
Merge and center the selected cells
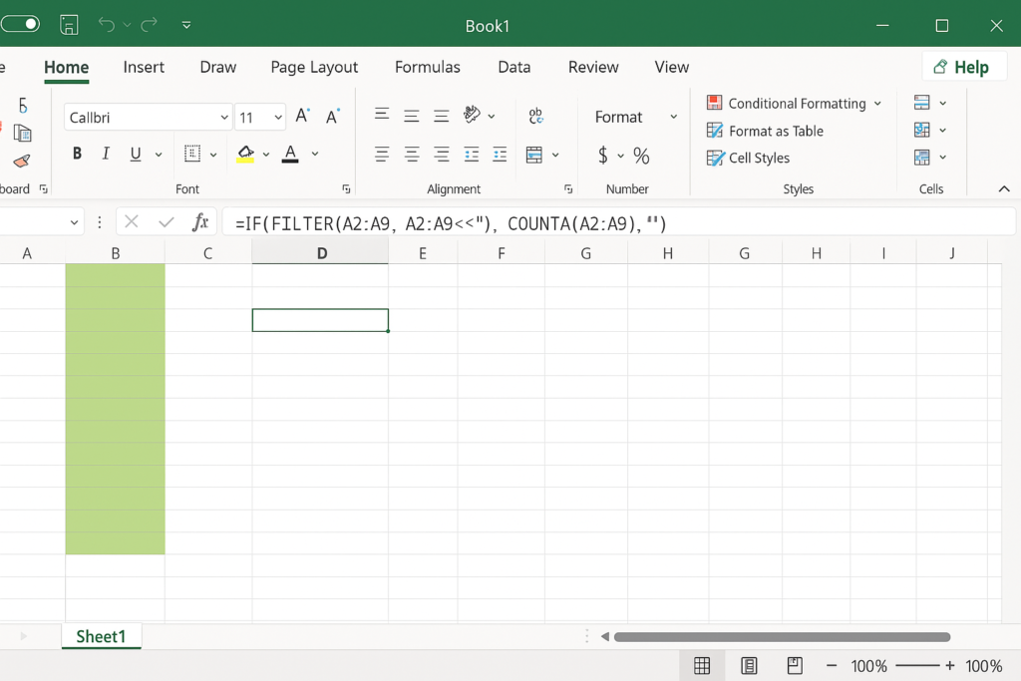(x=534, y=155)
